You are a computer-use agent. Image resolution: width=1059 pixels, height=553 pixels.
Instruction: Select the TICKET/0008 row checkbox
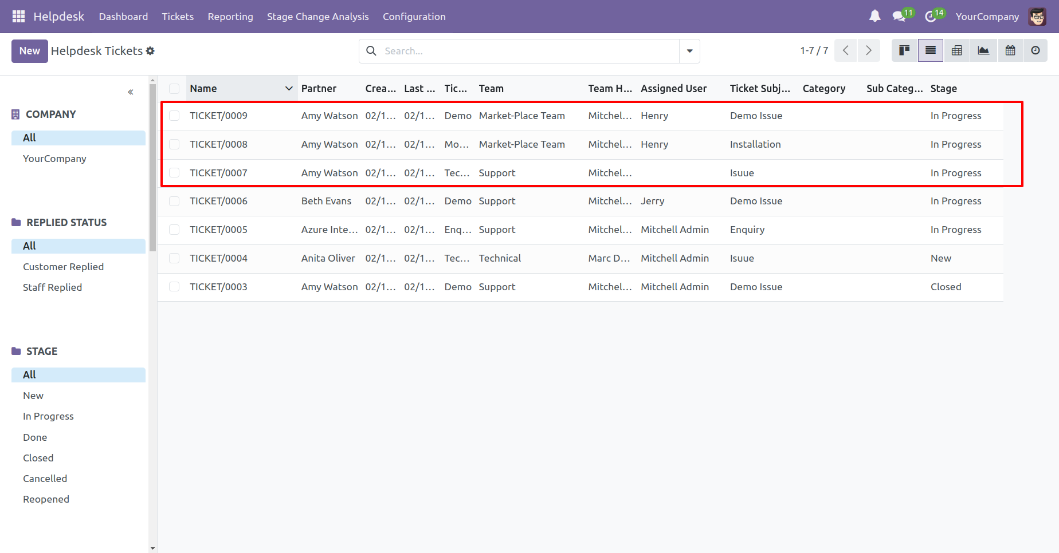(x=174, y=144)
